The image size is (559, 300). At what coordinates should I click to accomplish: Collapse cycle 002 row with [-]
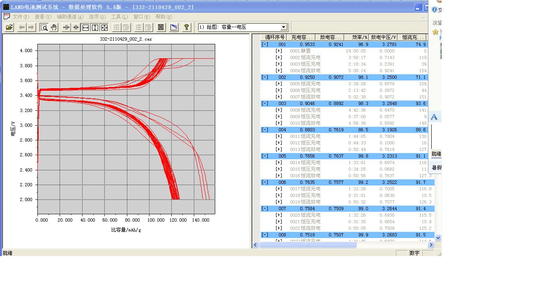pos(265,77)
